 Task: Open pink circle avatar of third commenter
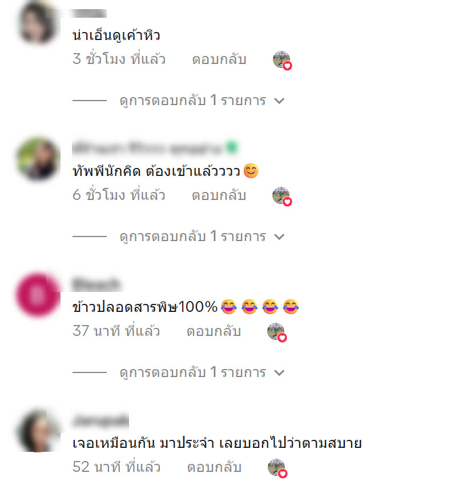tap(38, 294)
